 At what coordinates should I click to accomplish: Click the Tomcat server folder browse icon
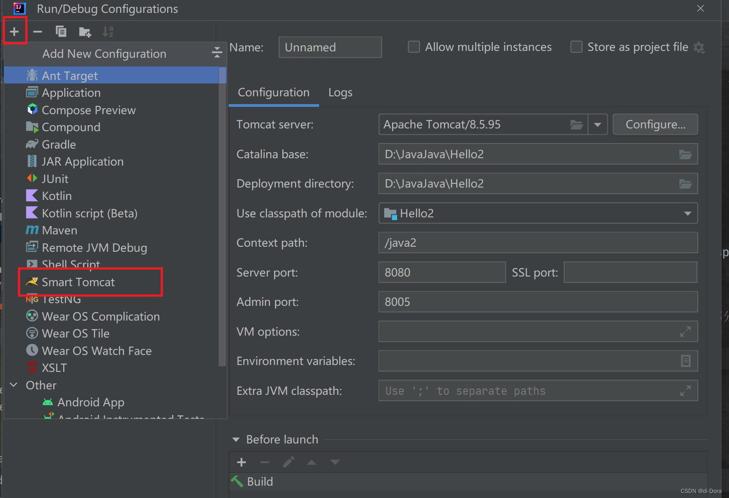(x=577, y=124)
